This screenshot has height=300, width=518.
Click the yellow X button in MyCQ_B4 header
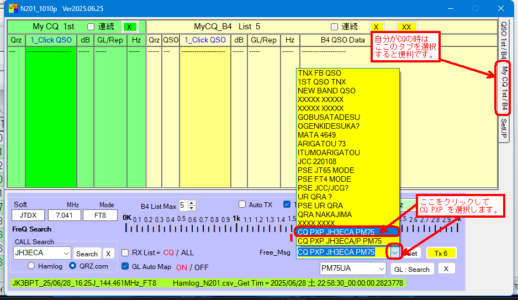click(x=376, y=27)
